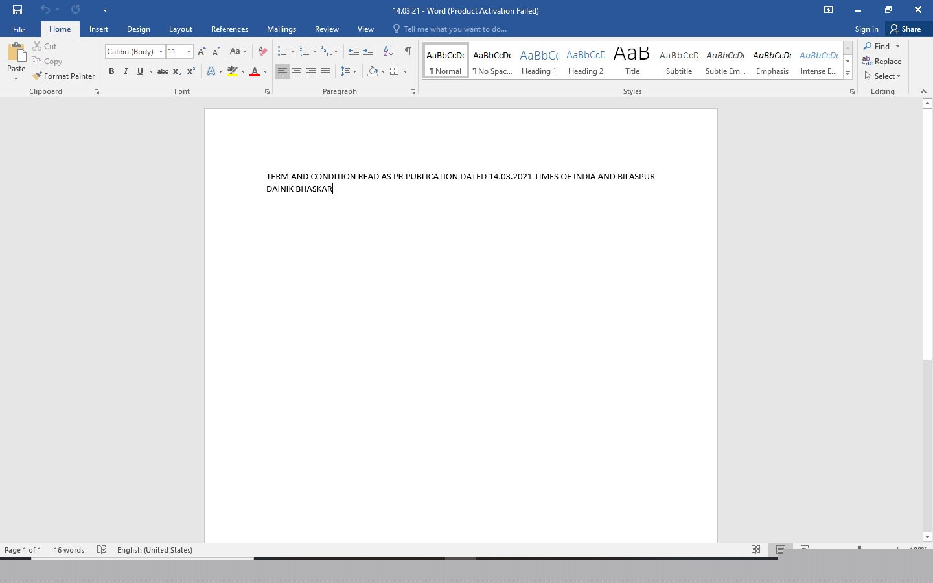
Task: Open the Review tab
Action: tap(327, 29)
